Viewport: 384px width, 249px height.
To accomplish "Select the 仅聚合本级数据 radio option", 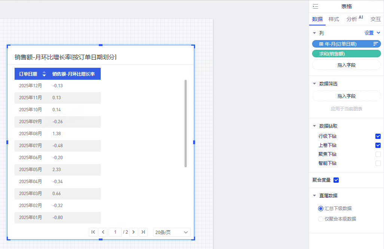I will coord(320,219).
